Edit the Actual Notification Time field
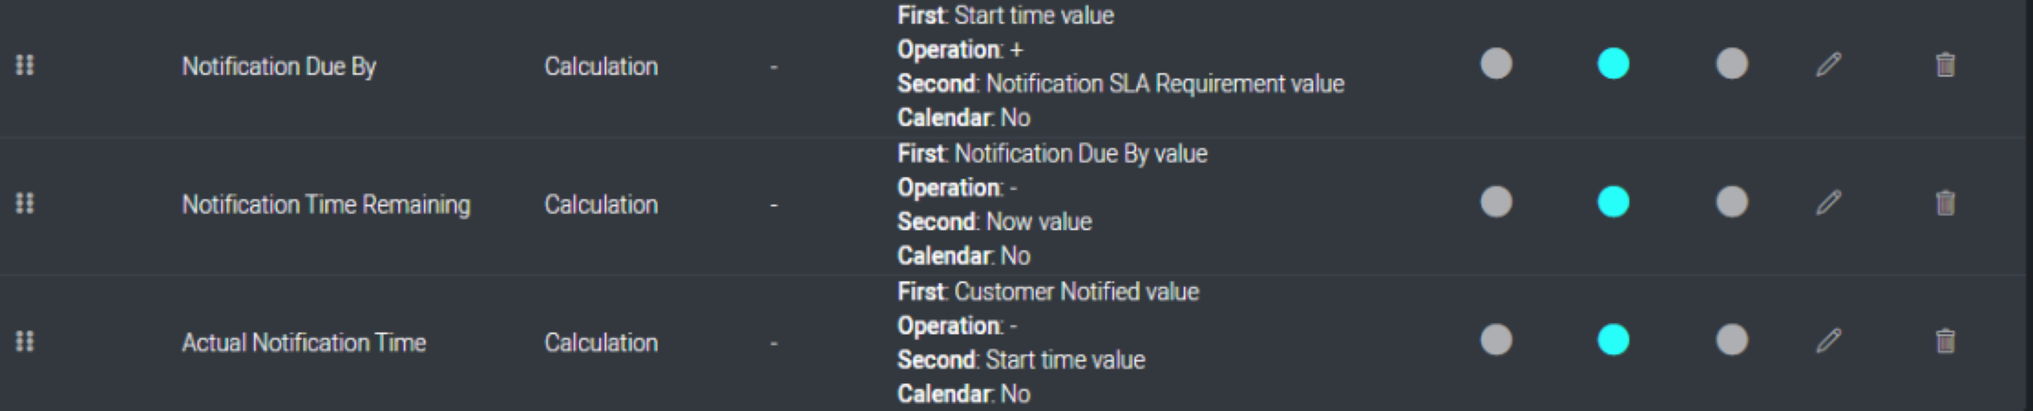 coord(1830,341)
